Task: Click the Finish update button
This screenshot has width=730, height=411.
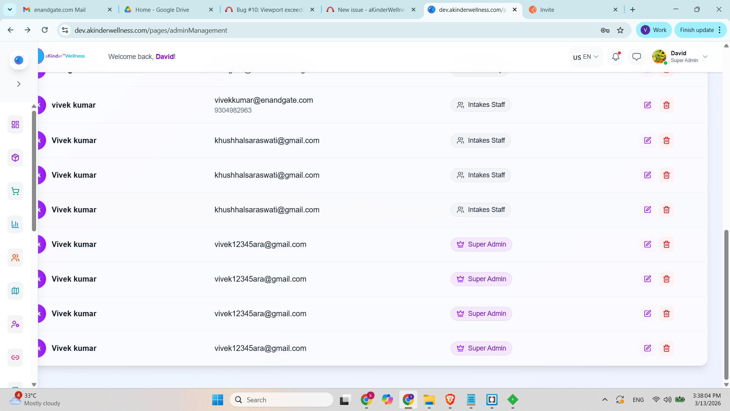Action: tap(697, 30)
